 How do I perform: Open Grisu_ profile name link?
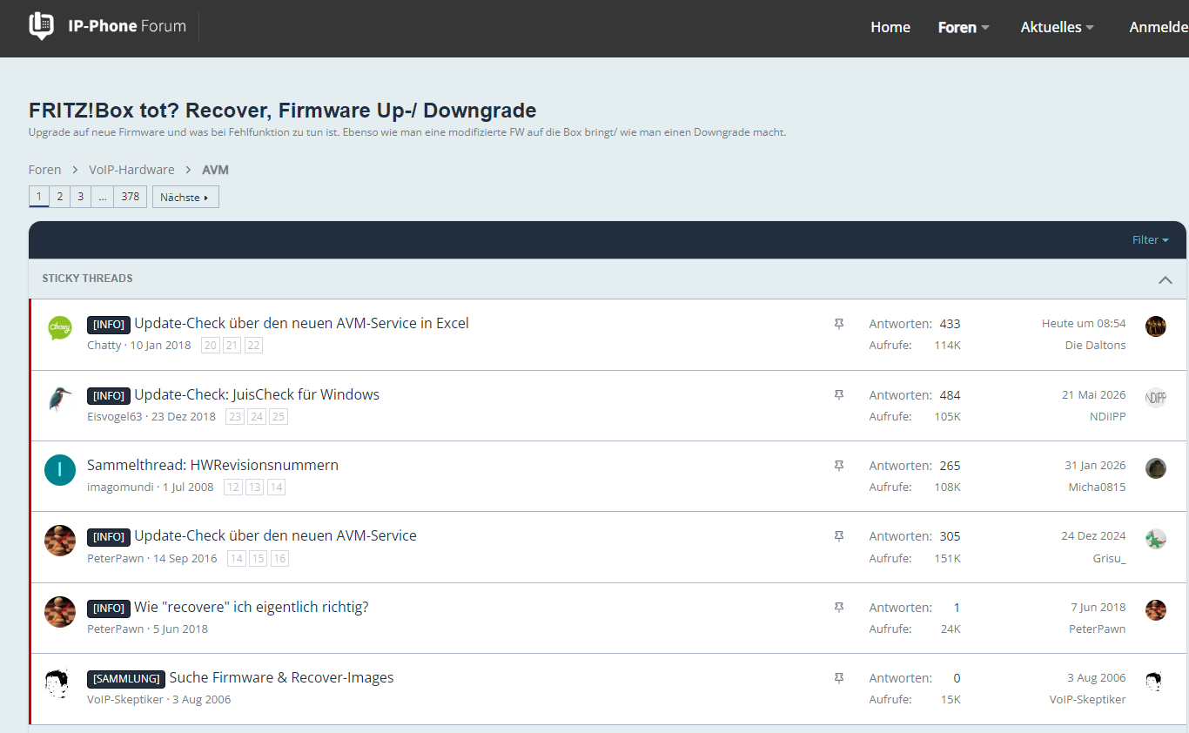1110,558
